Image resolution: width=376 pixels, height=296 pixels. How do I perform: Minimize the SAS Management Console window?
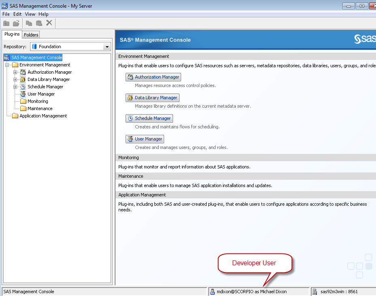349,6
